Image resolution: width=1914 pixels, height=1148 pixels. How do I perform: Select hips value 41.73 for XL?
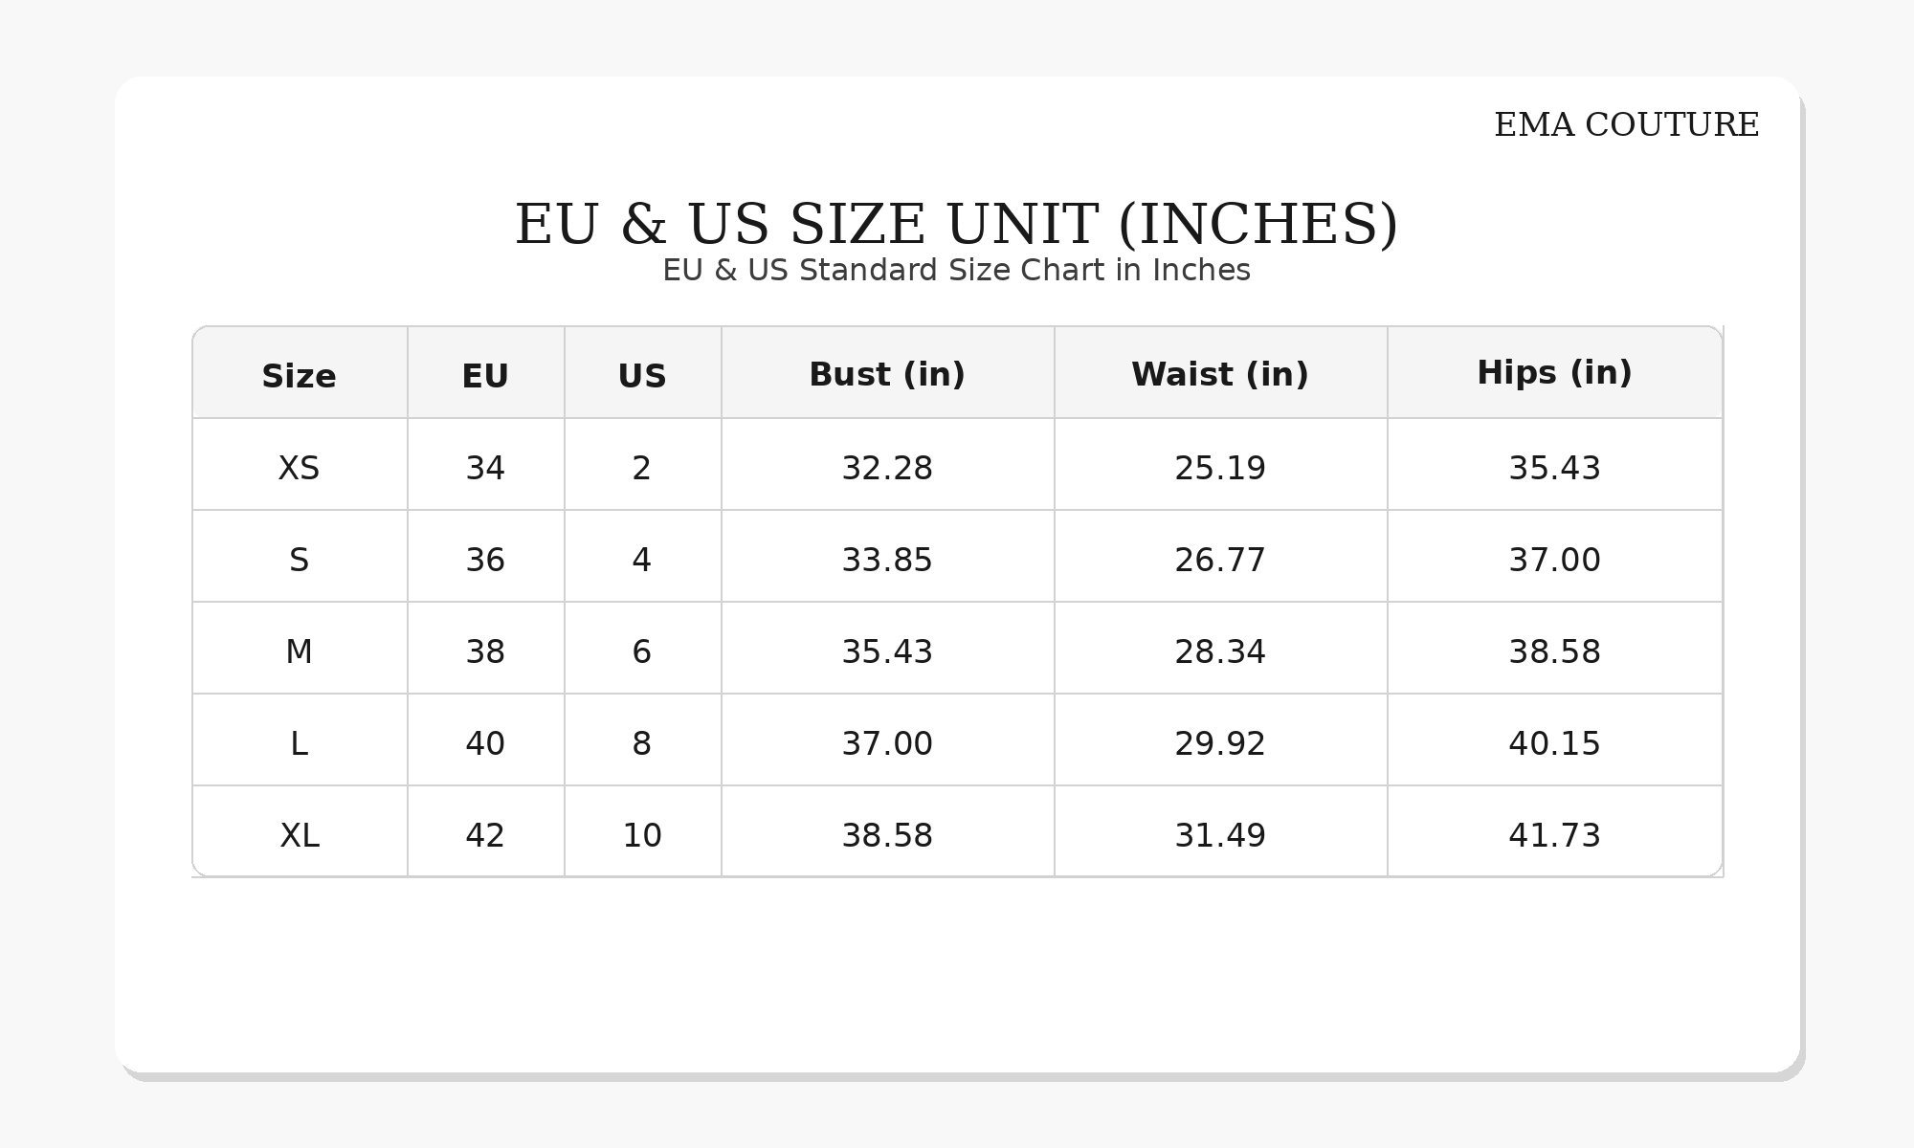1554,835
